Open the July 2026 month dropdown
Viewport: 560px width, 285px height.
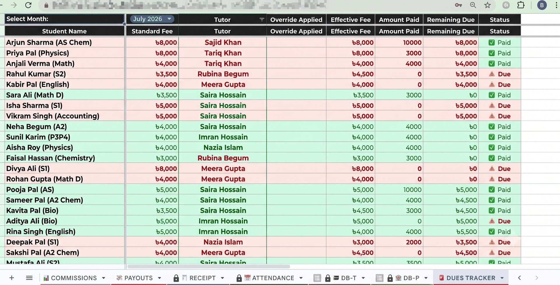(x=152, y=19)
